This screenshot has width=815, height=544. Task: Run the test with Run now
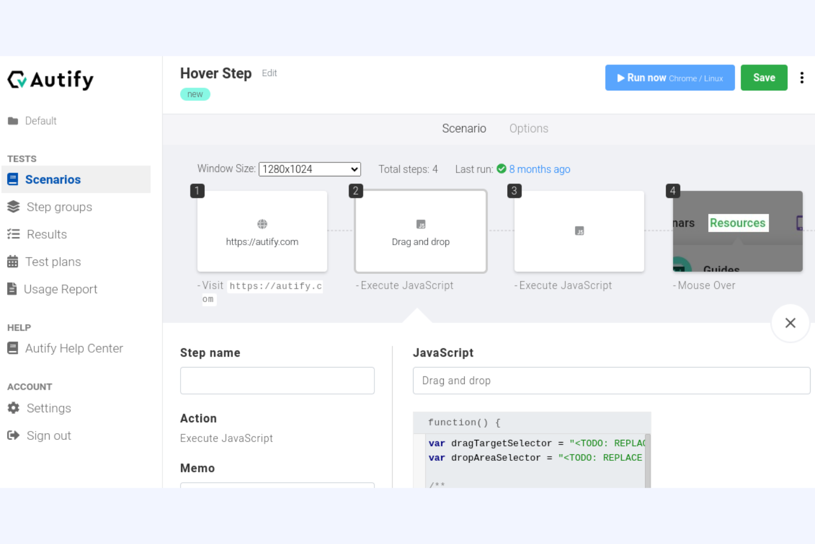(670, 78)
